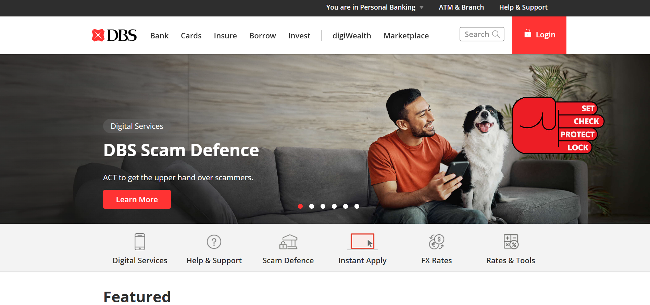Open the Bank menu
This screenshot has width=650, height=305.
pyautogui.click(x=159, y=36)
